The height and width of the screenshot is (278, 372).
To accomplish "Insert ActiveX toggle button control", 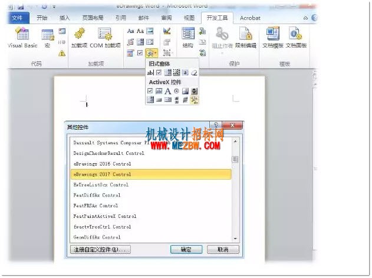I will (x=185, y=100).
